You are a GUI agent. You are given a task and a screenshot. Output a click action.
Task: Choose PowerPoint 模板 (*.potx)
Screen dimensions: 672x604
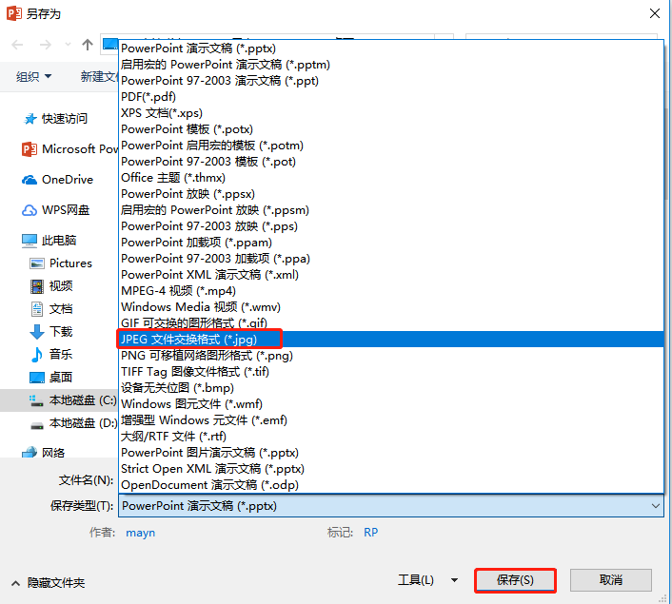tap(391, 129)
